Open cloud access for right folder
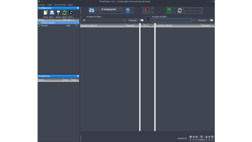 click(x=211, y=20)
